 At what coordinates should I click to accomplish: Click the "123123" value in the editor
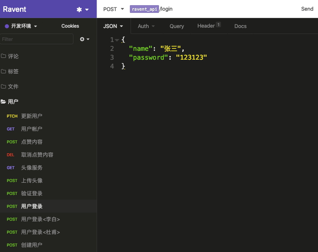pyautogui.click(x=191, y=57)
